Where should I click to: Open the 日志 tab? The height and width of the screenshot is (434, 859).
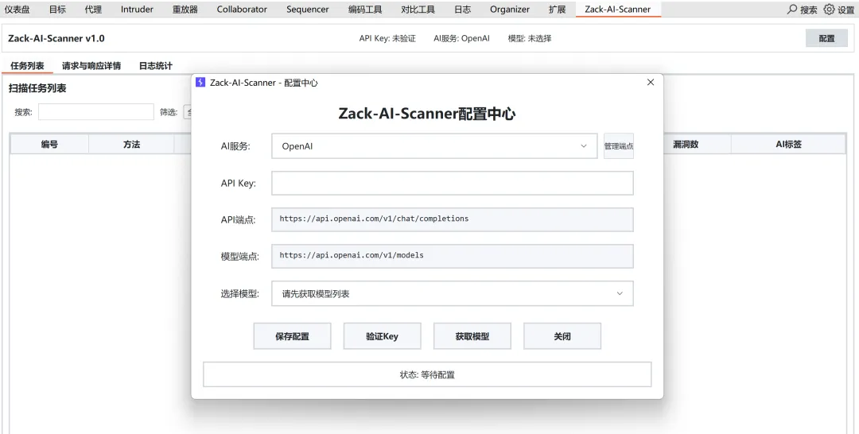coord(462,10)
